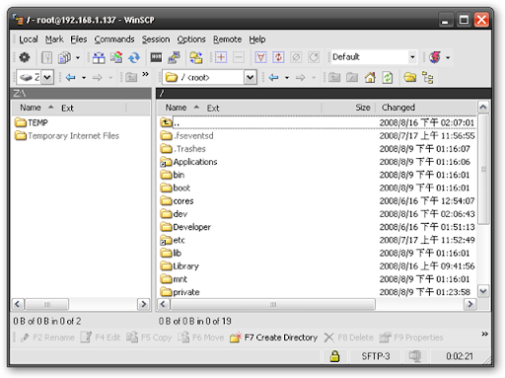Open the Remote menu

[227, 39]
